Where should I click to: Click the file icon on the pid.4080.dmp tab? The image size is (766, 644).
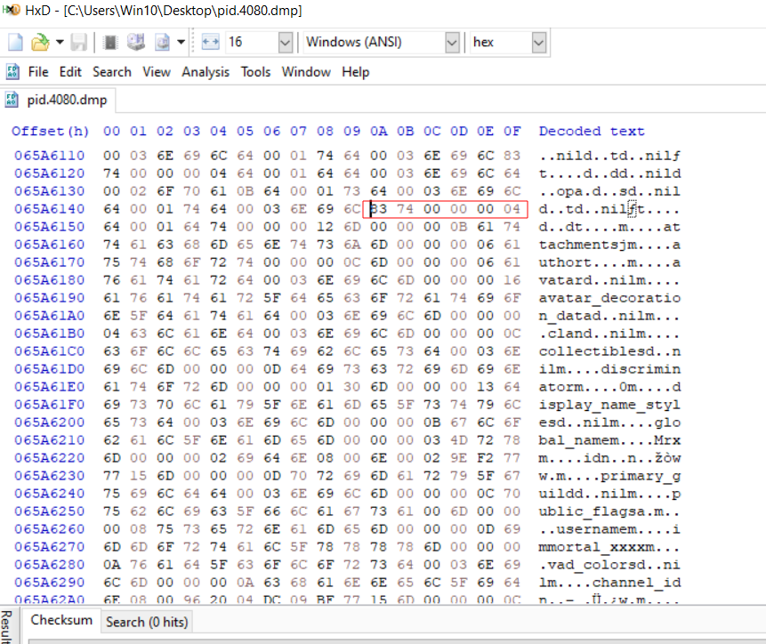(12, 100)
